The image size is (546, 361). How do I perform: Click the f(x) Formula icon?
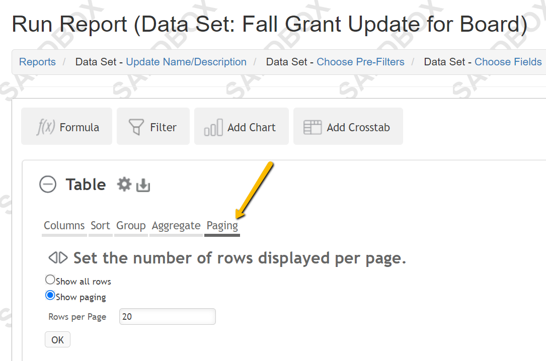[46, 127]
